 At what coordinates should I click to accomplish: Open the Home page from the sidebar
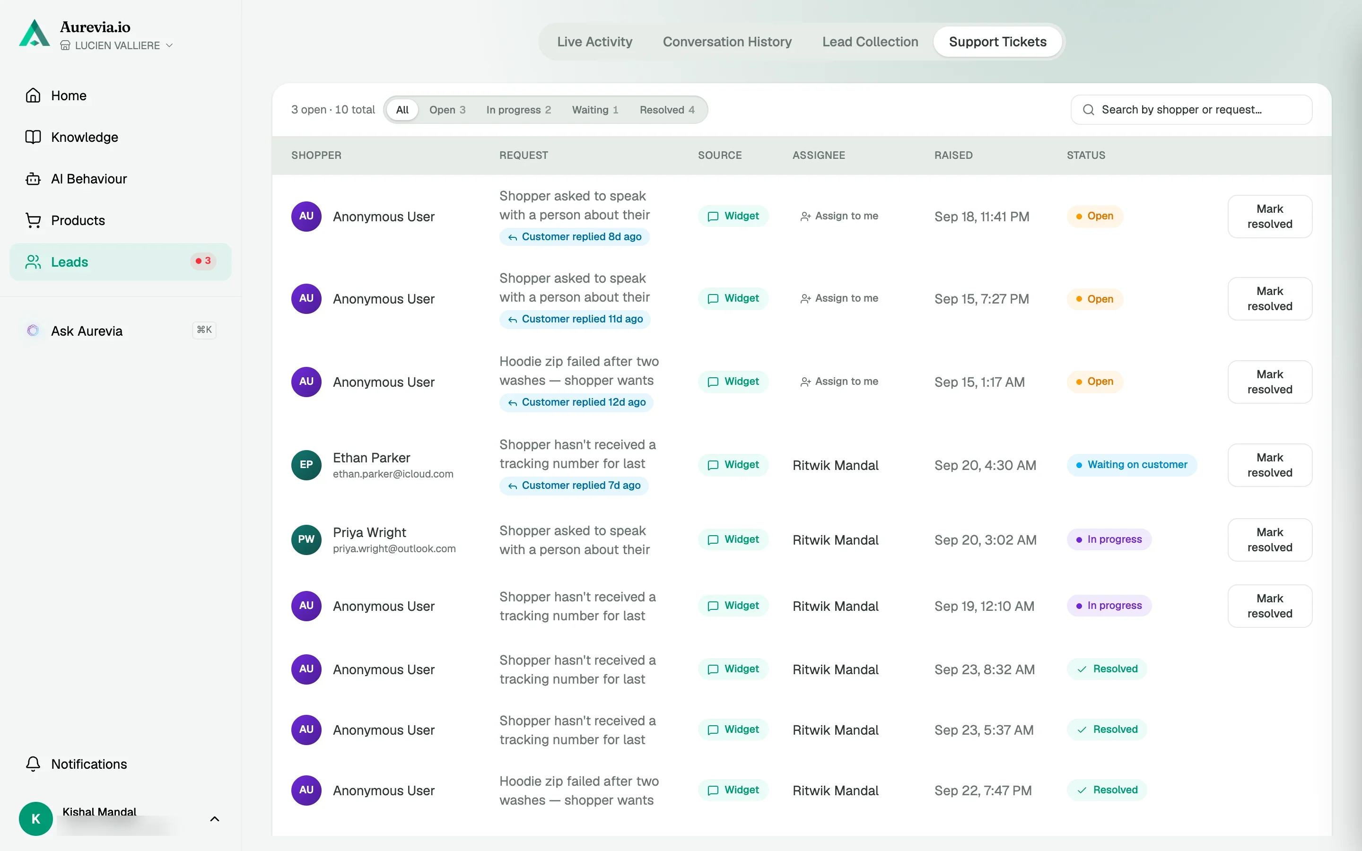(121, 96)
